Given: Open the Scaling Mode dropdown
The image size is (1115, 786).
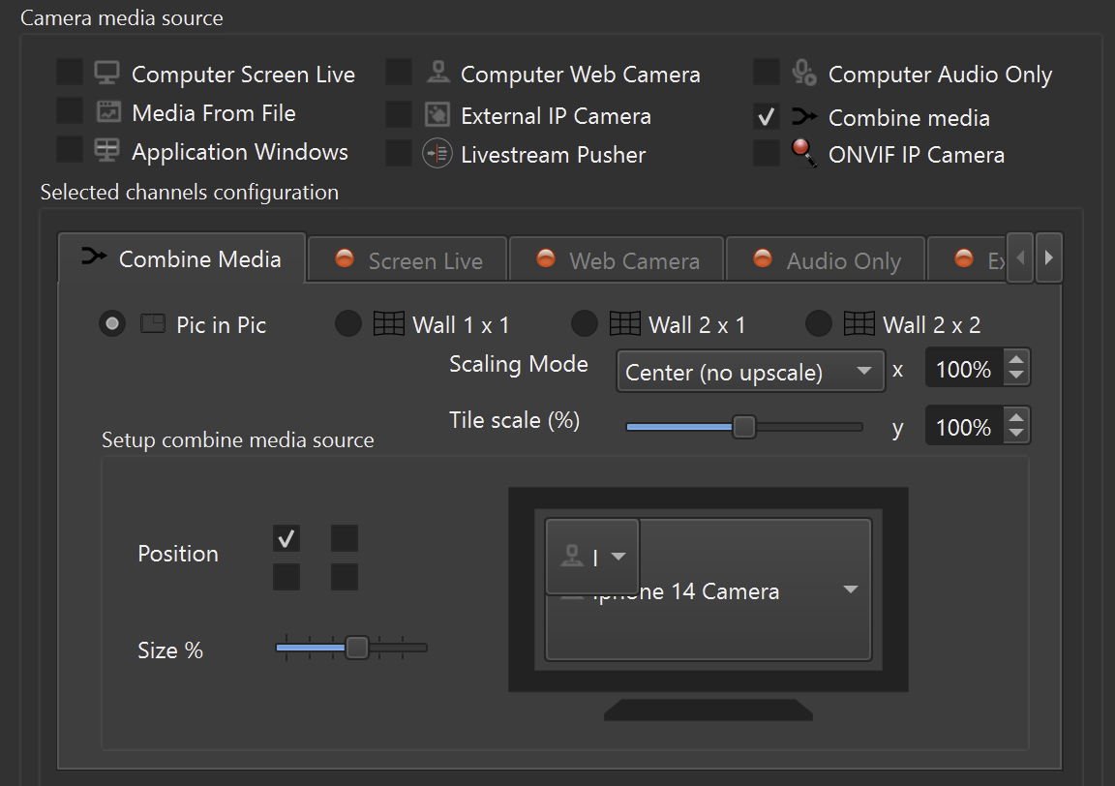Looking at the screenshot, I should click(750, 372).
